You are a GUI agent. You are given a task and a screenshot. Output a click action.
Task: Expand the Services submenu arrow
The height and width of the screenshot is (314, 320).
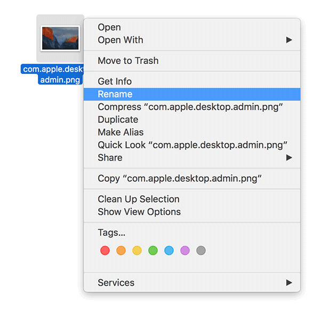click(x=289, y=282)
